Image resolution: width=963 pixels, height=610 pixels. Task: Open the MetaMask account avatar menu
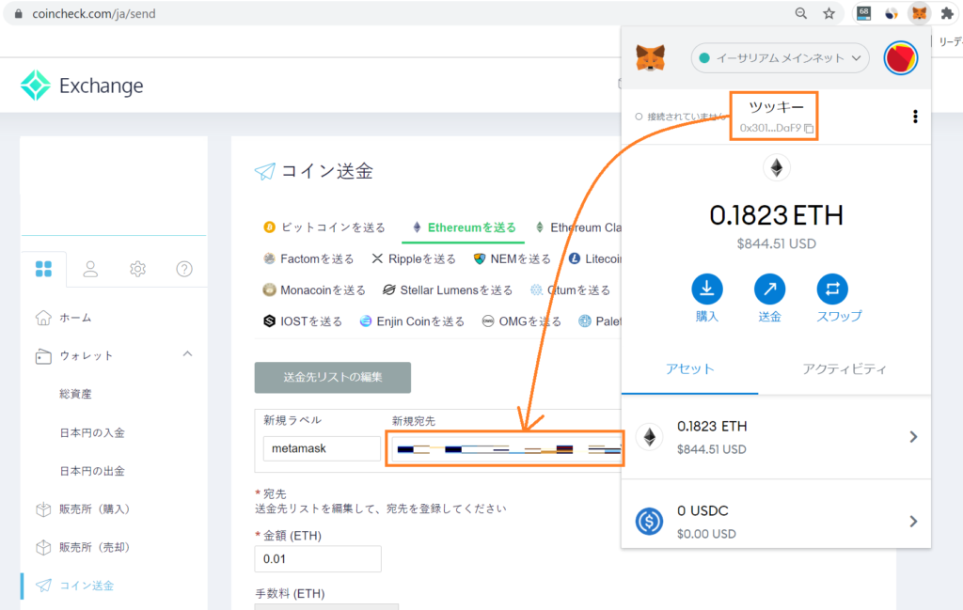(x=900, y=58)
